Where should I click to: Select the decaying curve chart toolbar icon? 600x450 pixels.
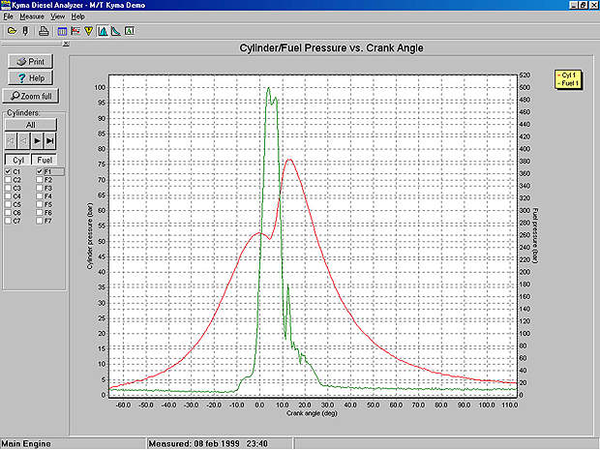pyautogui.click(x=114, y=31)
